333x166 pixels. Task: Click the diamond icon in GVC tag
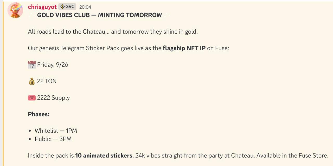(62, 7)
